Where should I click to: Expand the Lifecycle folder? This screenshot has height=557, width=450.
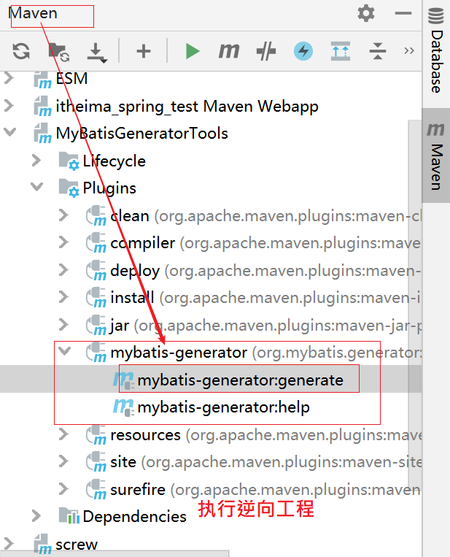36,160
